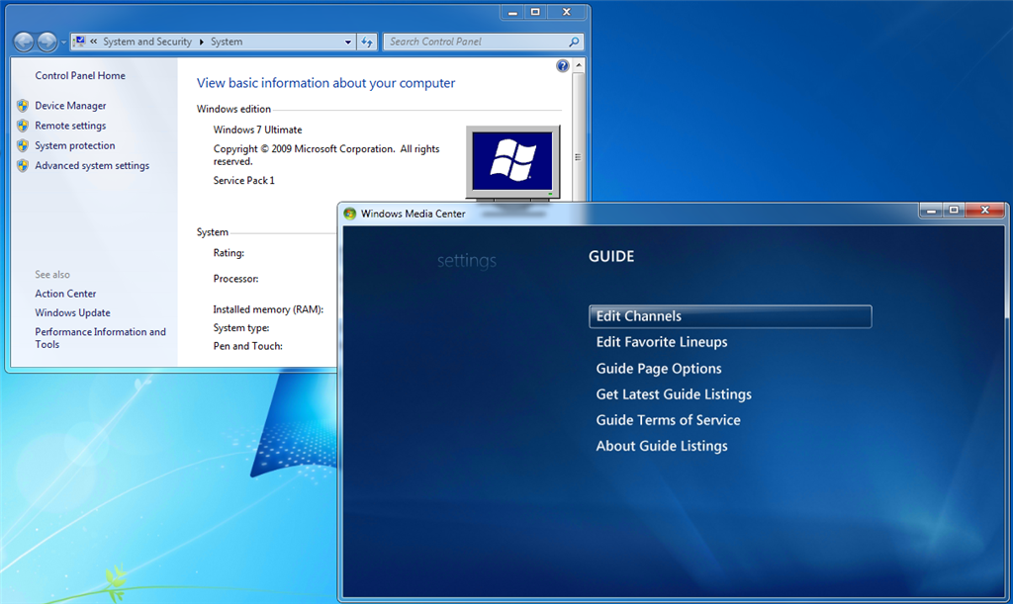
Task: Go to Control Panel Home
Action: (x=80, y=75)
